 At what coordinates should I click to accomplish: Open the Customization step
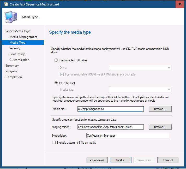(20, 60)
